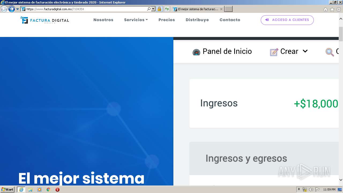Click the Factura Digital logo

45,20
